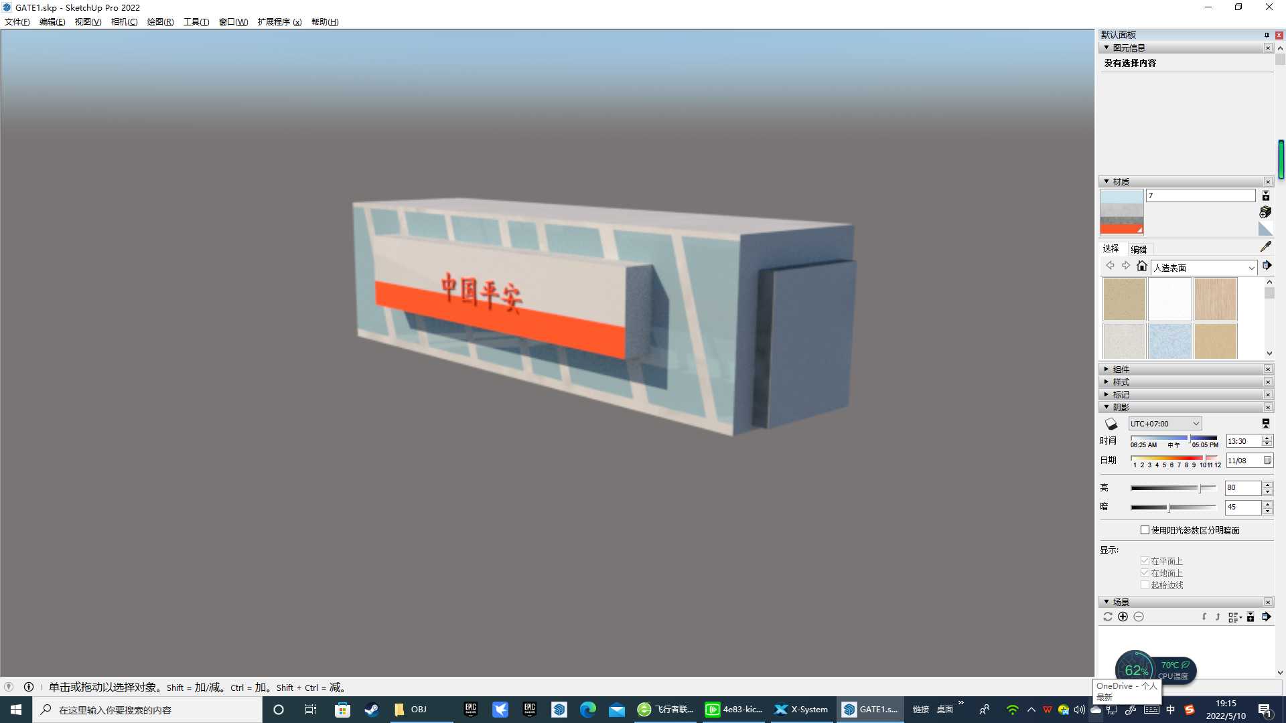Go back in the materials browser
Image resolution: width=1286 pixels, height=723 pixels.
[1110, 266]
